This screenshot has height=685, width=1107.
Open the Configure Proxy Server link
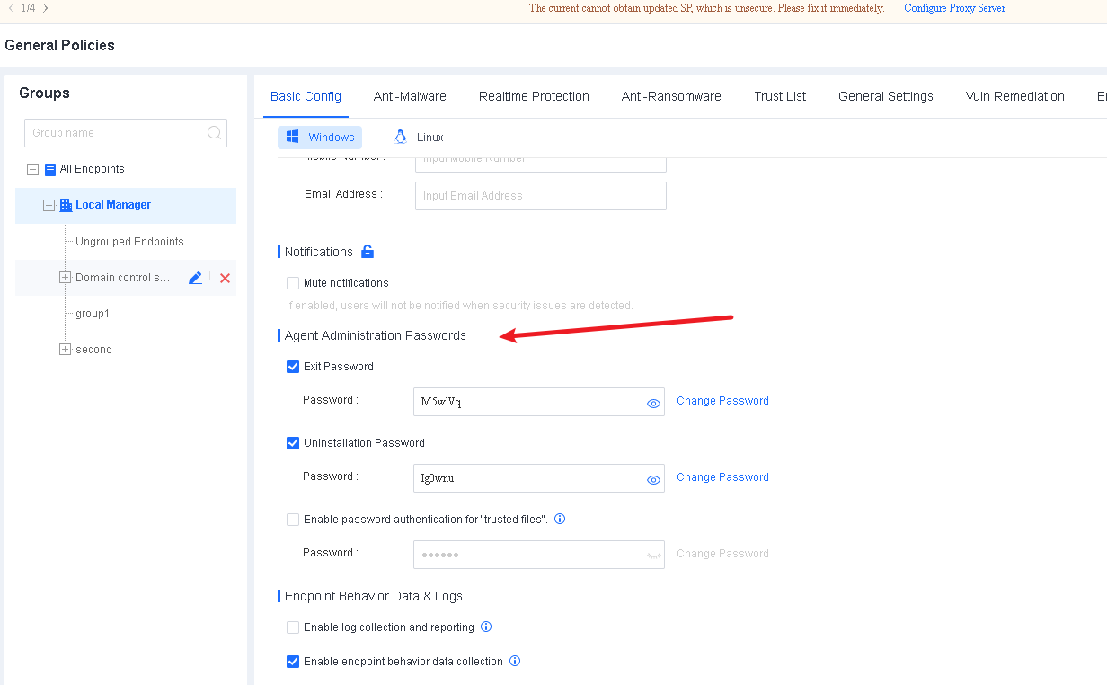click(954, 8)
